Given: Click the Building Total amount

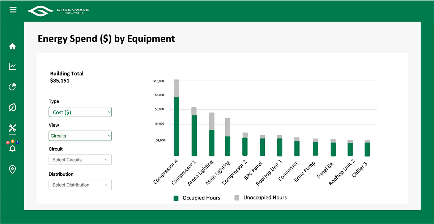Looking at the screenshot, I should [x=60, y=80].
